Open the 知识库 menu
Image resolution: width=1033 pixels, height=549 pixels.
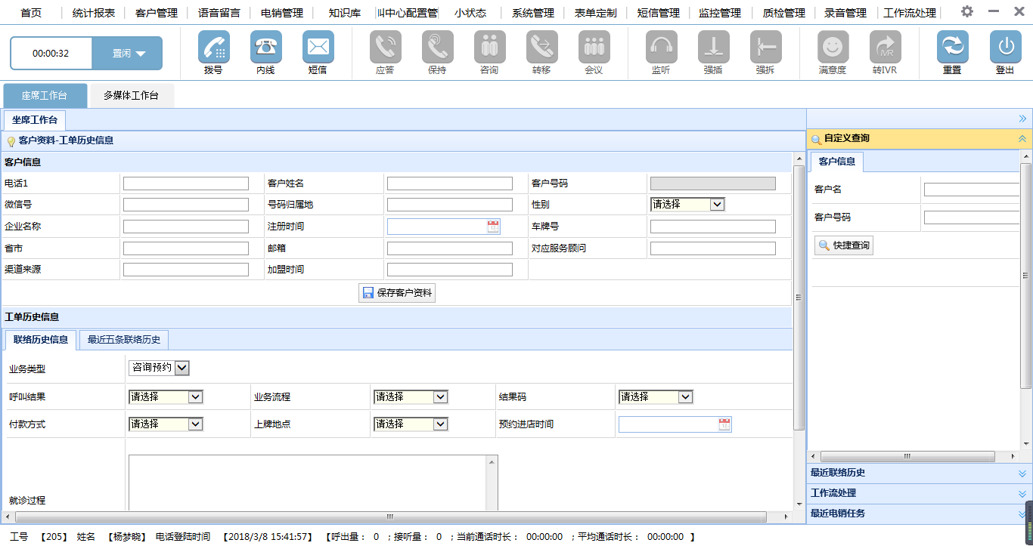coord(345,13)
